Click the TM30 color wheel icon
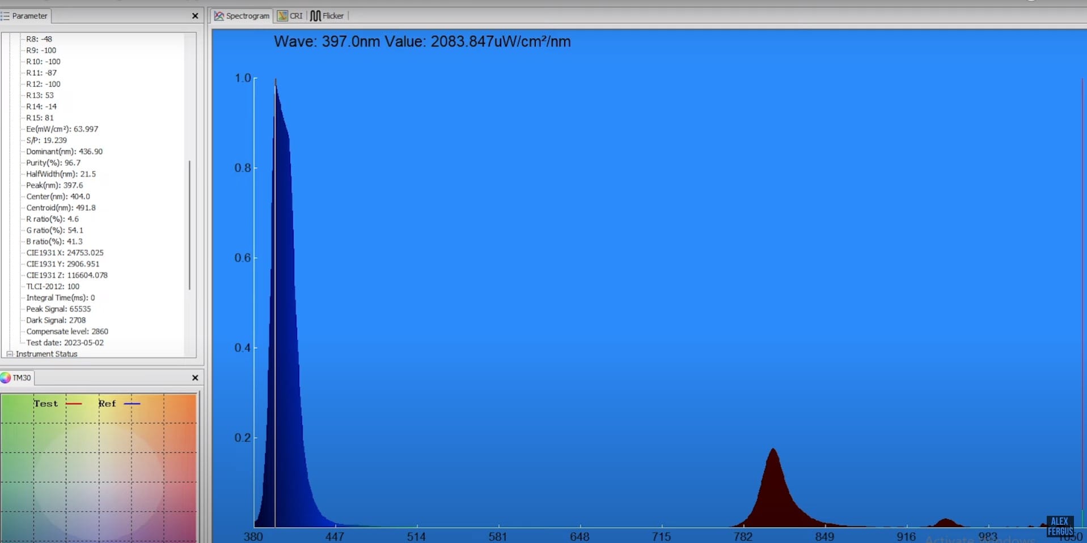This screenshot has width=1087, height=543. [6, 378]
